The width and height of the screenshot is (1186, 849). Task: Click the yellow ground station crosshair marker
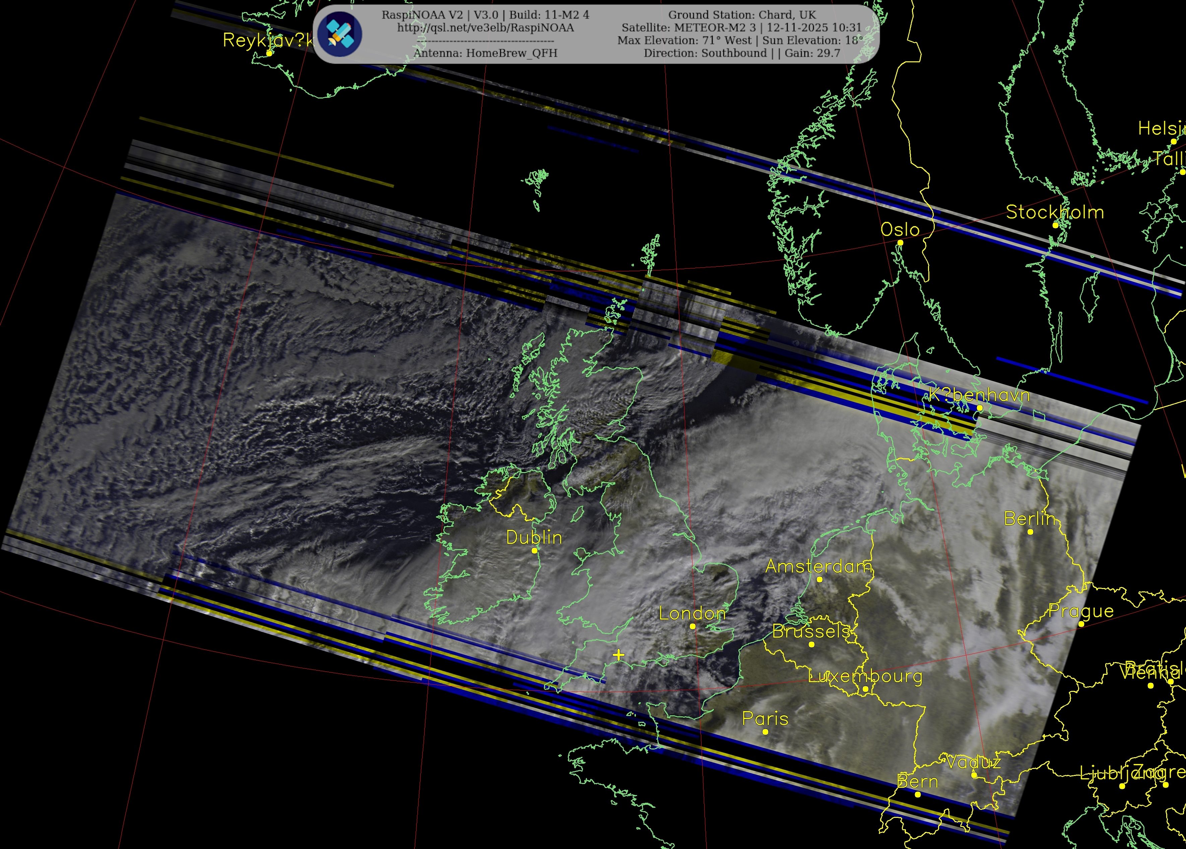(618, 655)
